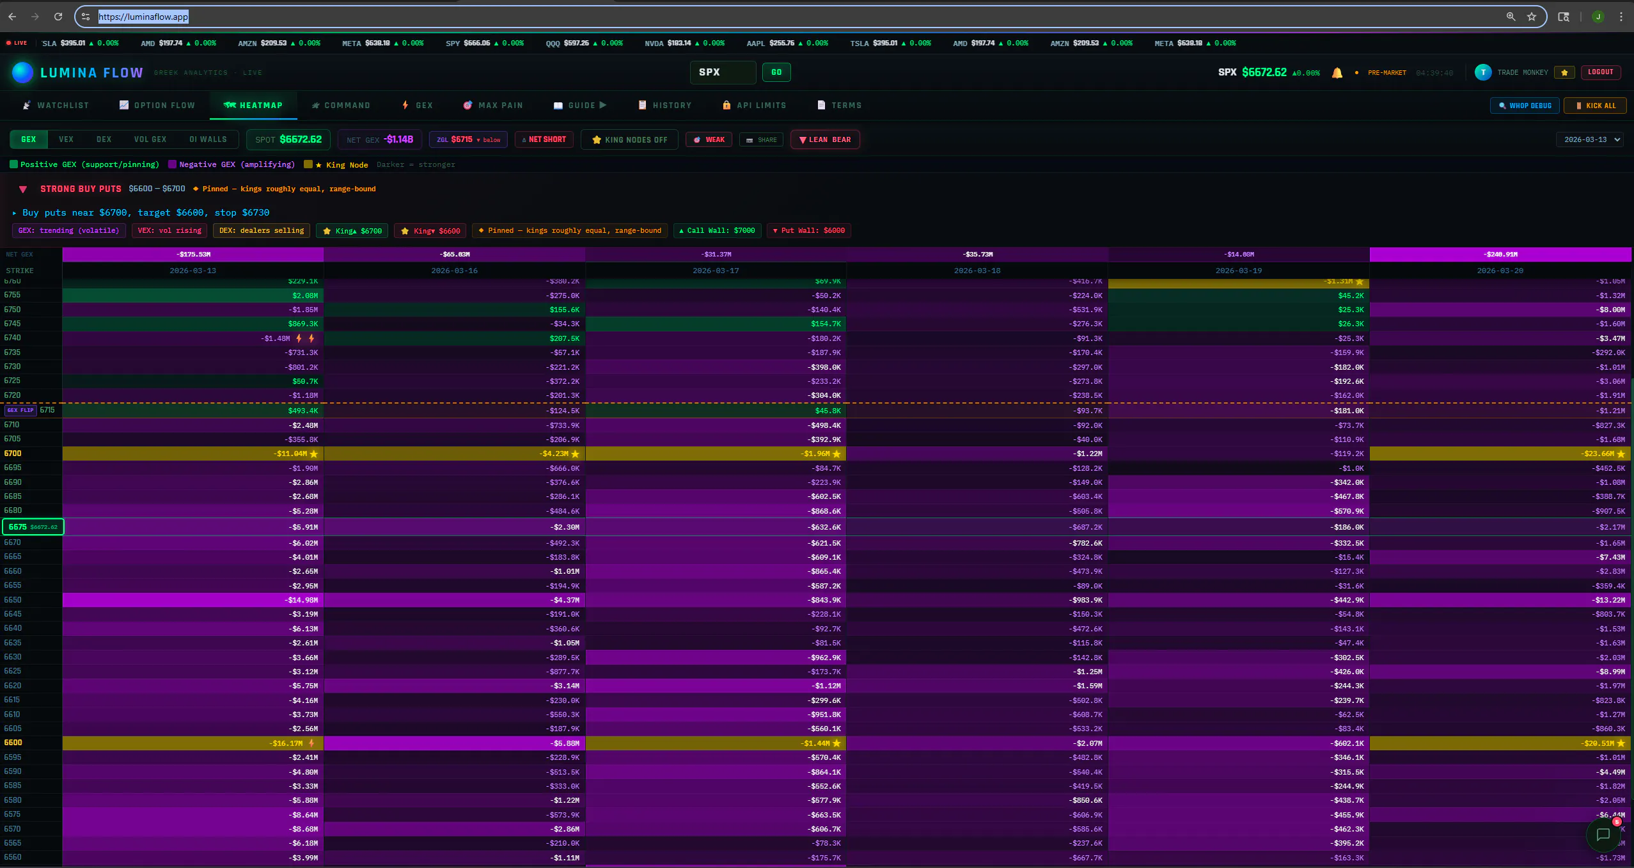Click the star on 6700 strike 2026-03-13 cell
Image resolution: width=1634 pixels, height=868 pixels.
314,454
